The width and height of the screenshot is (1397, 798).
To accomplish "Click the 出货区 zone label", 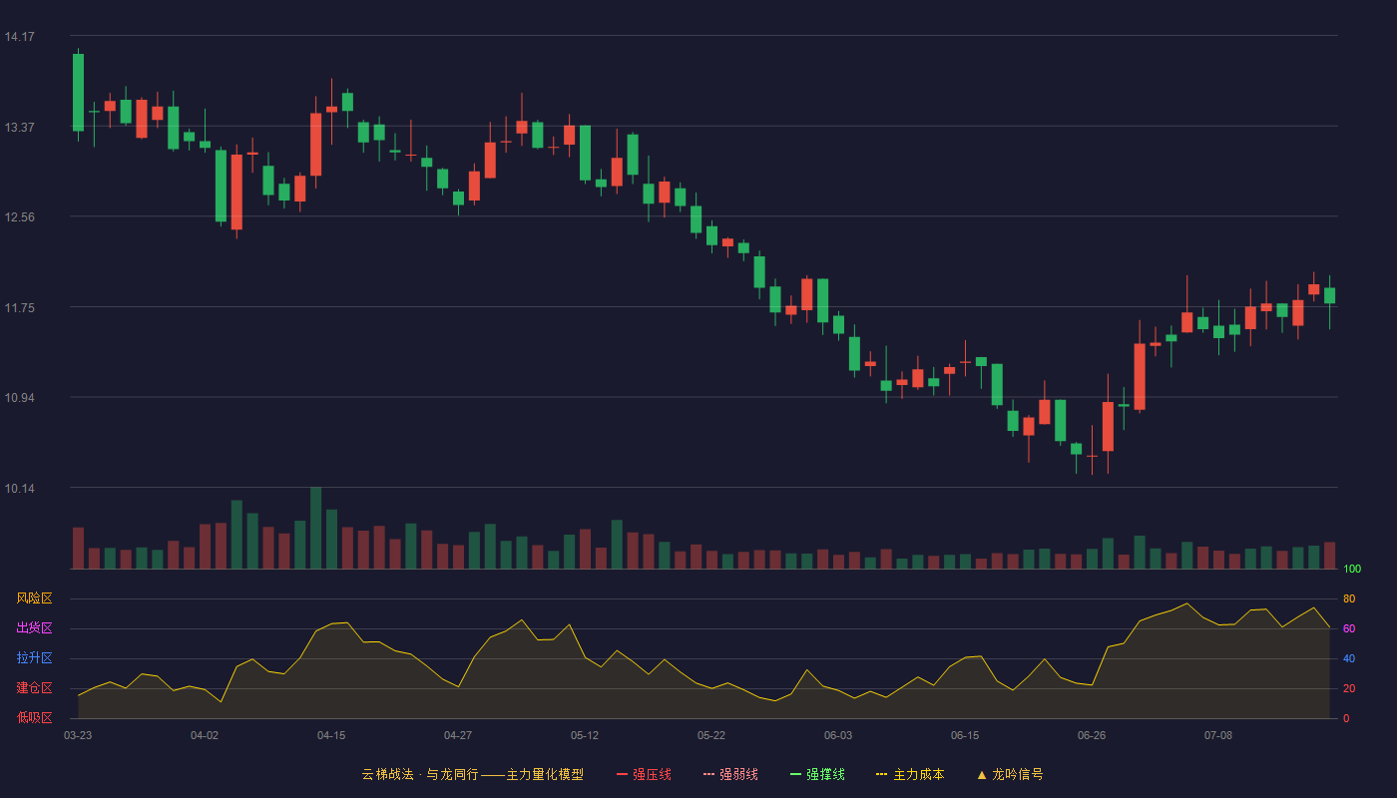I will (34, 628).
